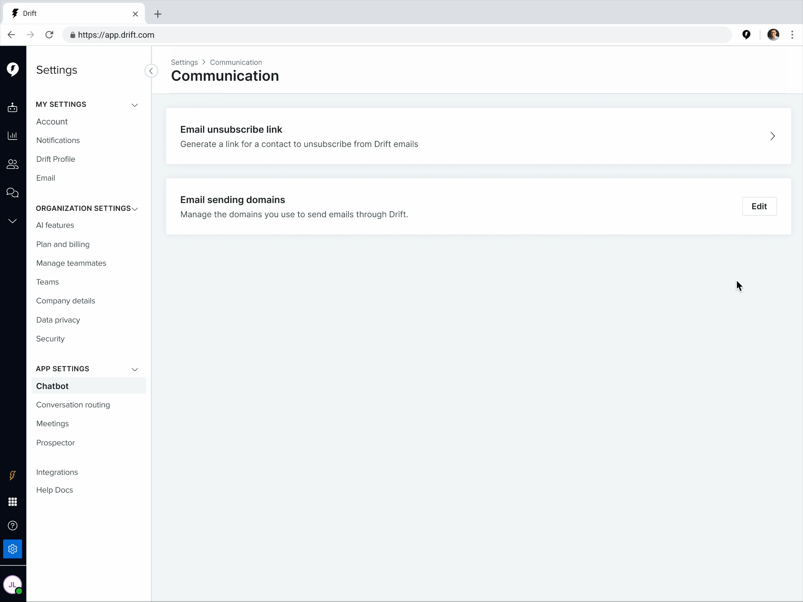Image resolution: width=803 pixels, height=602 pixels.
Task: Open the conversations chat bubbles icon
Action: (x=12, y=193)
